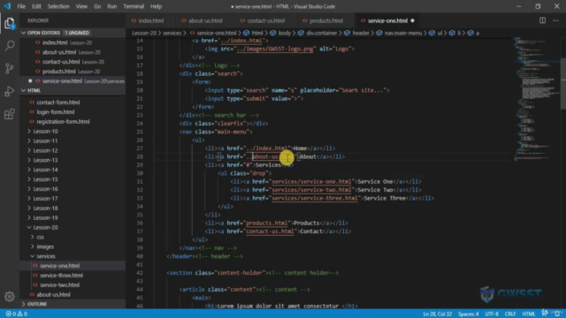Change indentation via Spaces: 4 status item
Image resolution: width=566 pixels, height=318 pixels.
pos(469,314)
